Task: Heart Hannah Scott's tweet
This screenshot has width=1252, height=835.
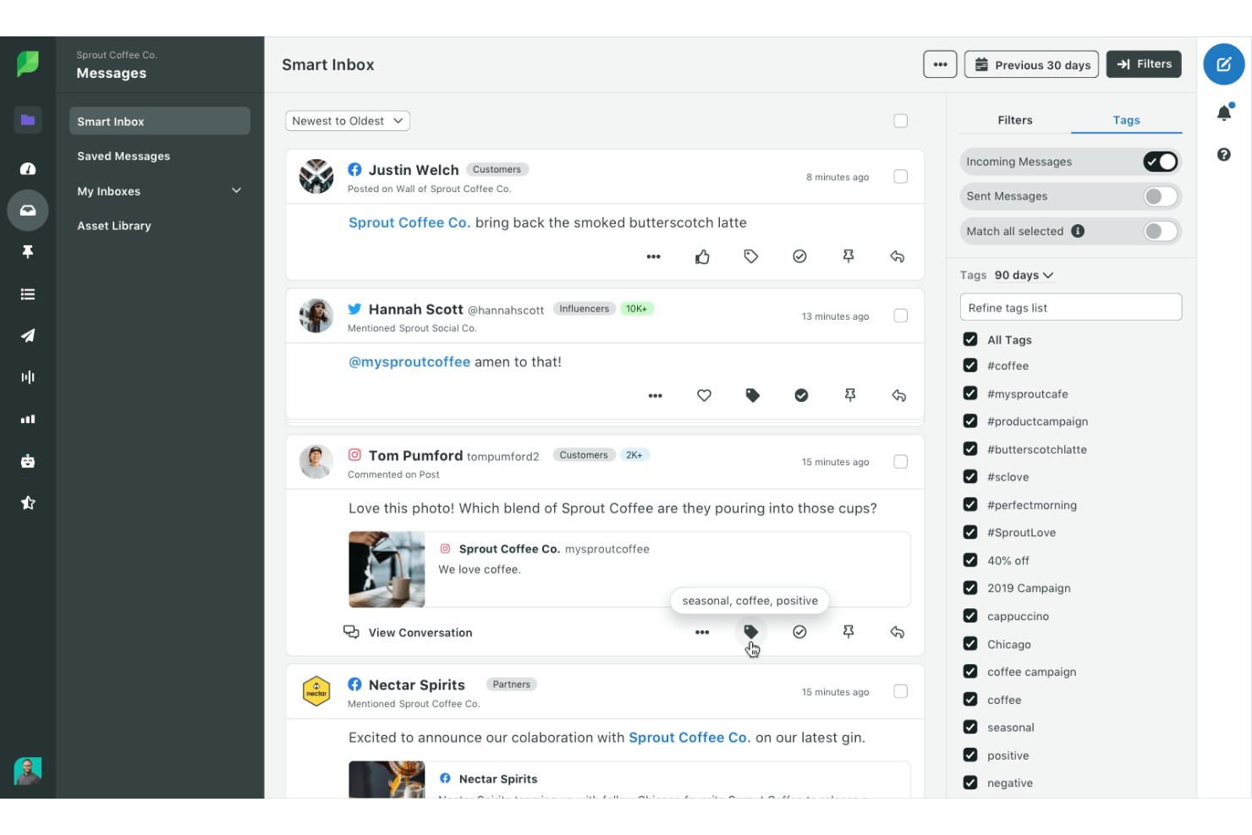Action: (704, 395)
